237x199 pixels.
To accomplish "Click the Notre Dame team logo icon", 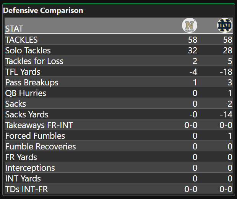I will tap(224, 26).
